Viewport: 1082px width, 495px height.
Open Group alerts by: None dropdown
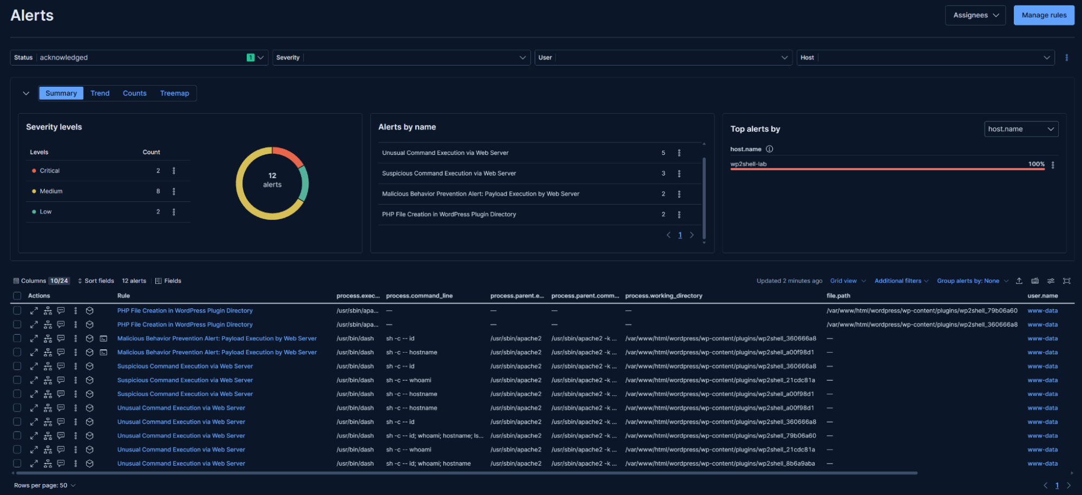coord(973,281)
